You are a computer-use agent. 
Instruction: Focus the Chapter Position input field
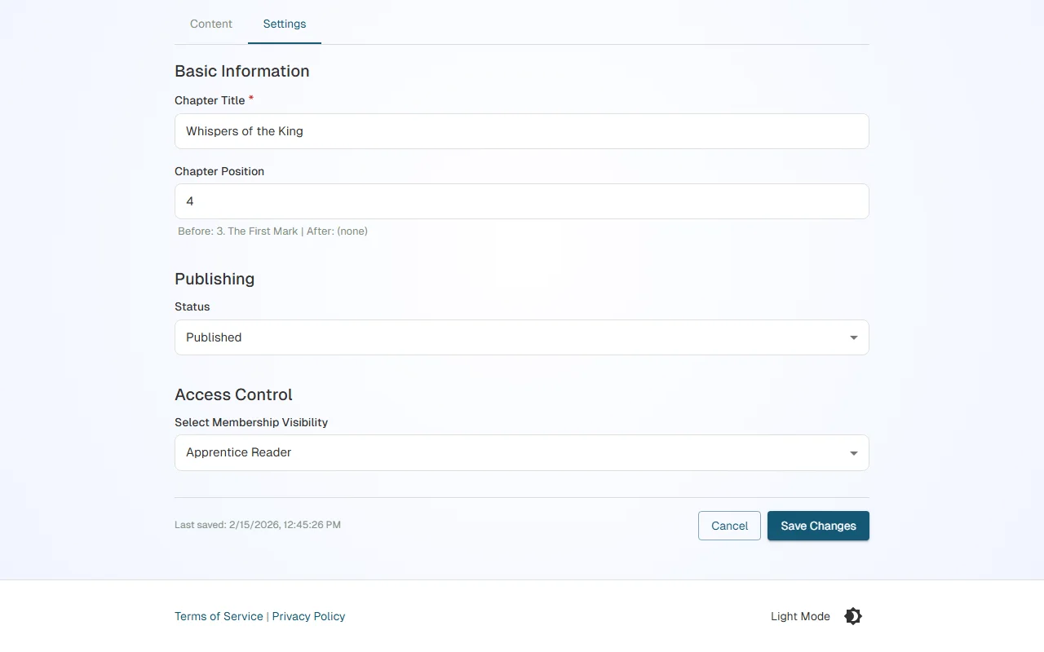(522, 201)
